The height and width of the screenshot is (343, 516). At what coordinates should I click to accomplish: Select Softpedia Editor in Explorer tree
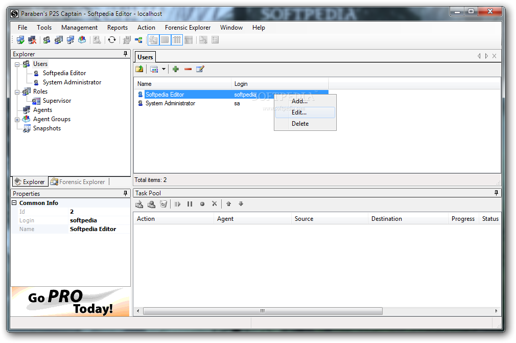(x=64, y=73)
